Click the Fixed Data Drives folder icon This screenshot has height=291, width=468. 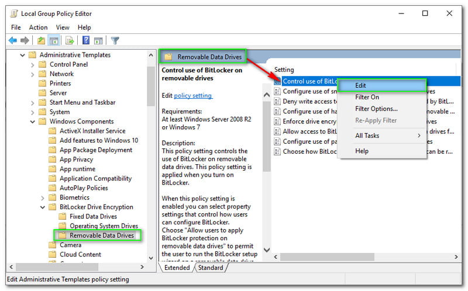pos(63,217)
